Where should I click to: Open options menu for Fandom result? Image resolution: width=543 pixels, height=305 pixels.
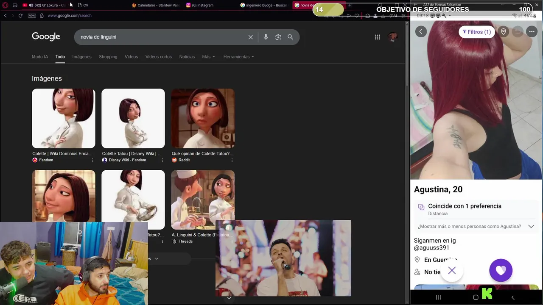(92, 160)
